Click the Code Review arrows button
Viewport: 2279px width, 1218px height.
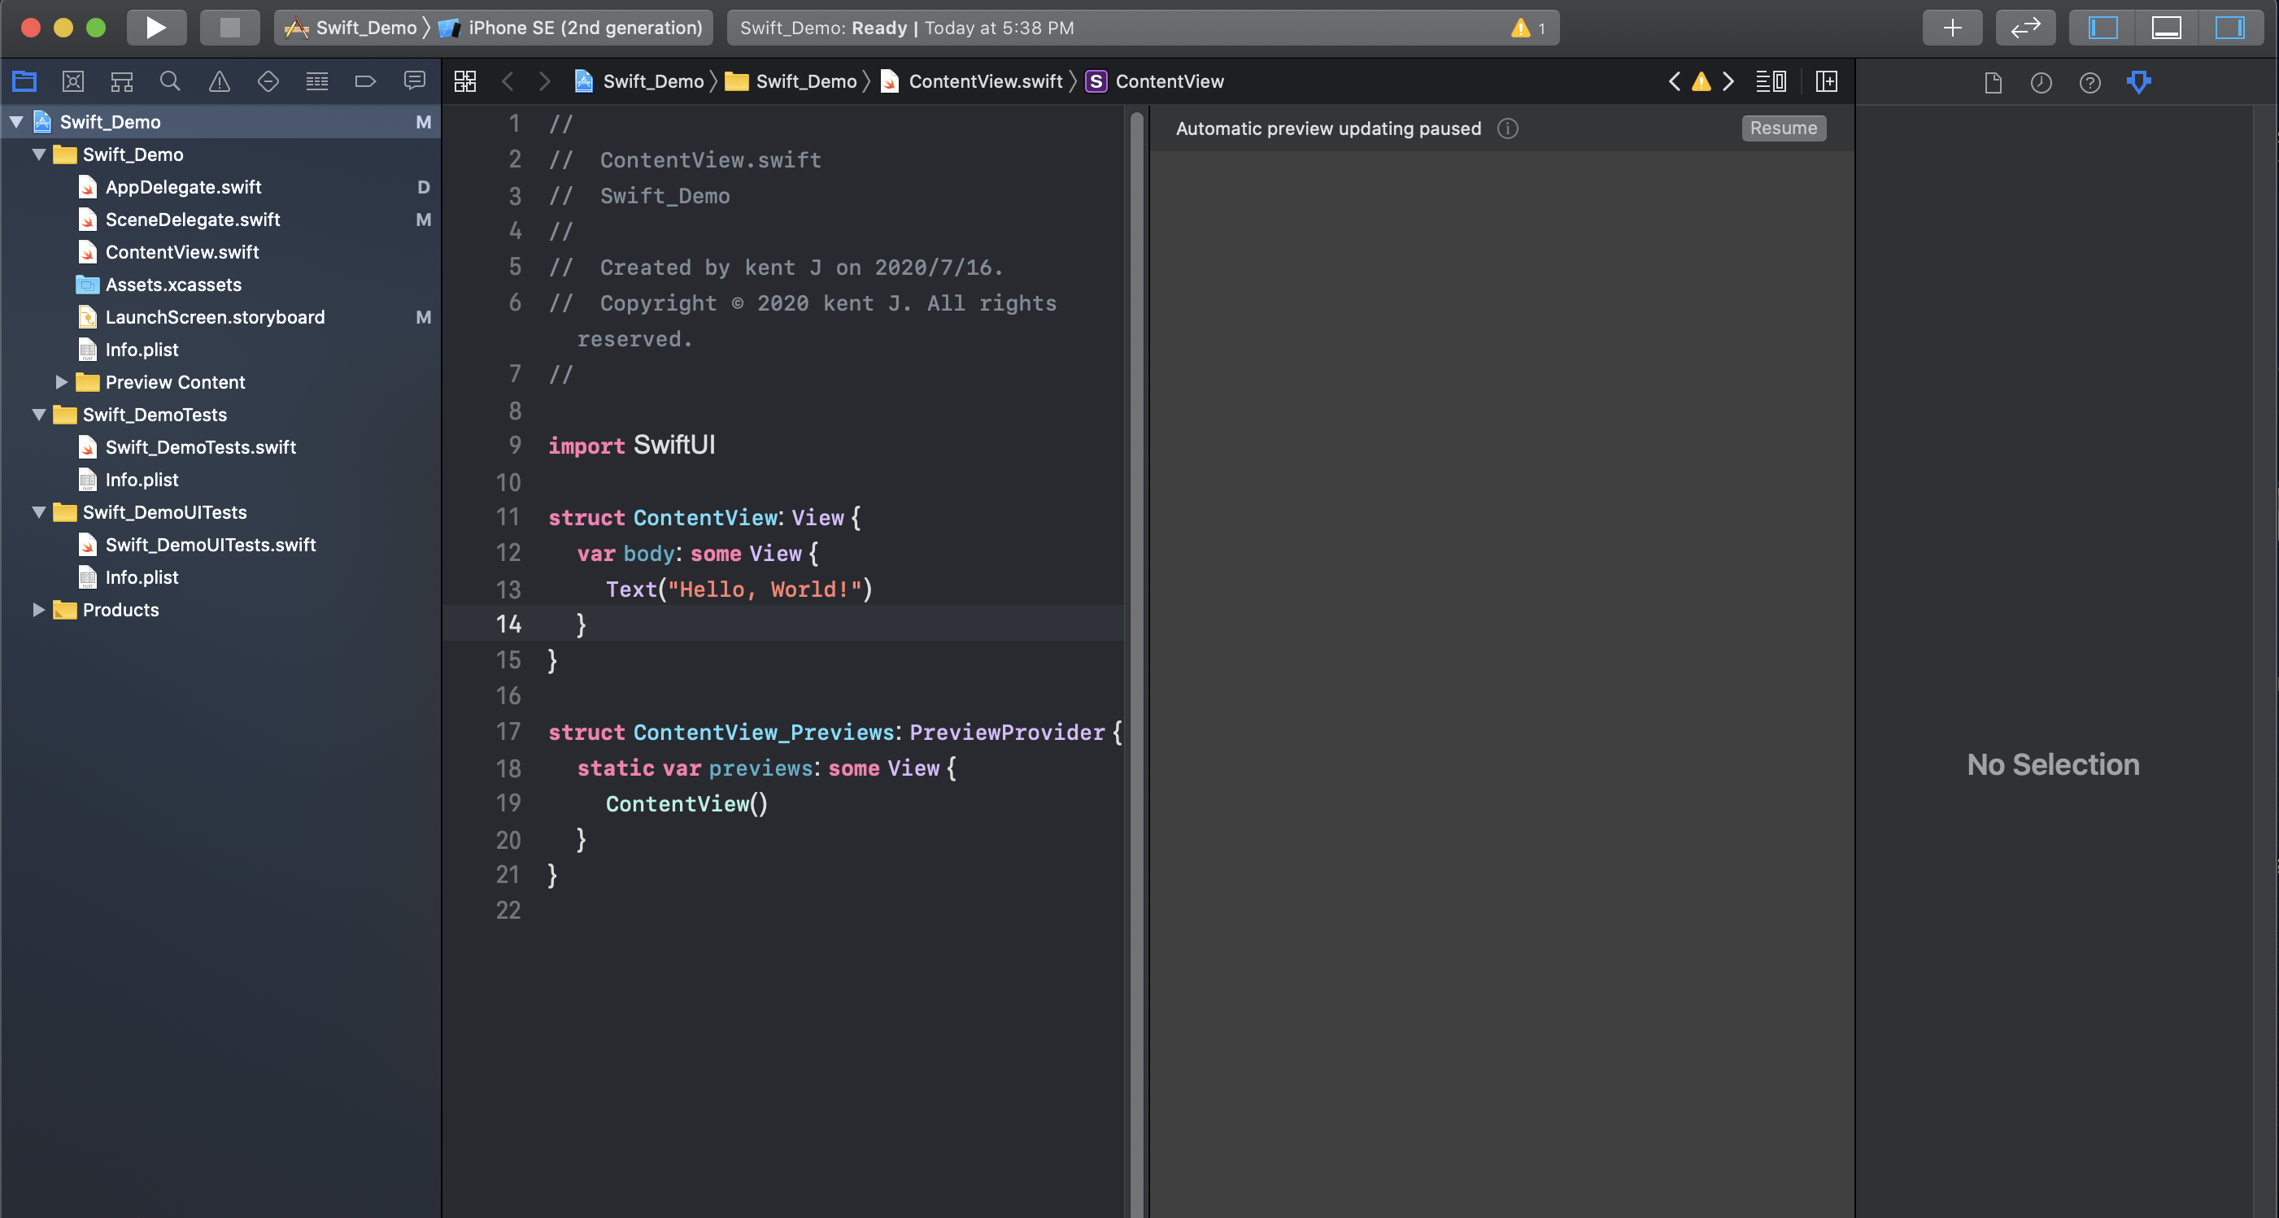(2025, 28)
